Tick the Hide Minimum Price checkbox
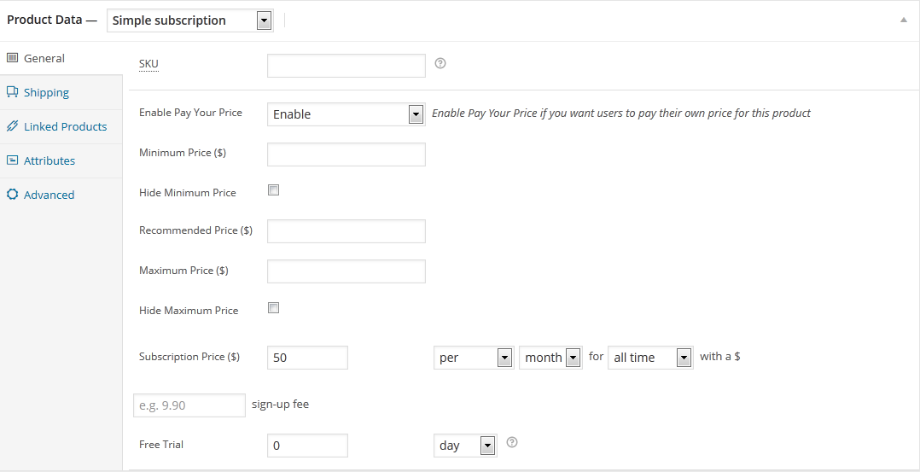920x472 pixels. (x=274, y=190)
